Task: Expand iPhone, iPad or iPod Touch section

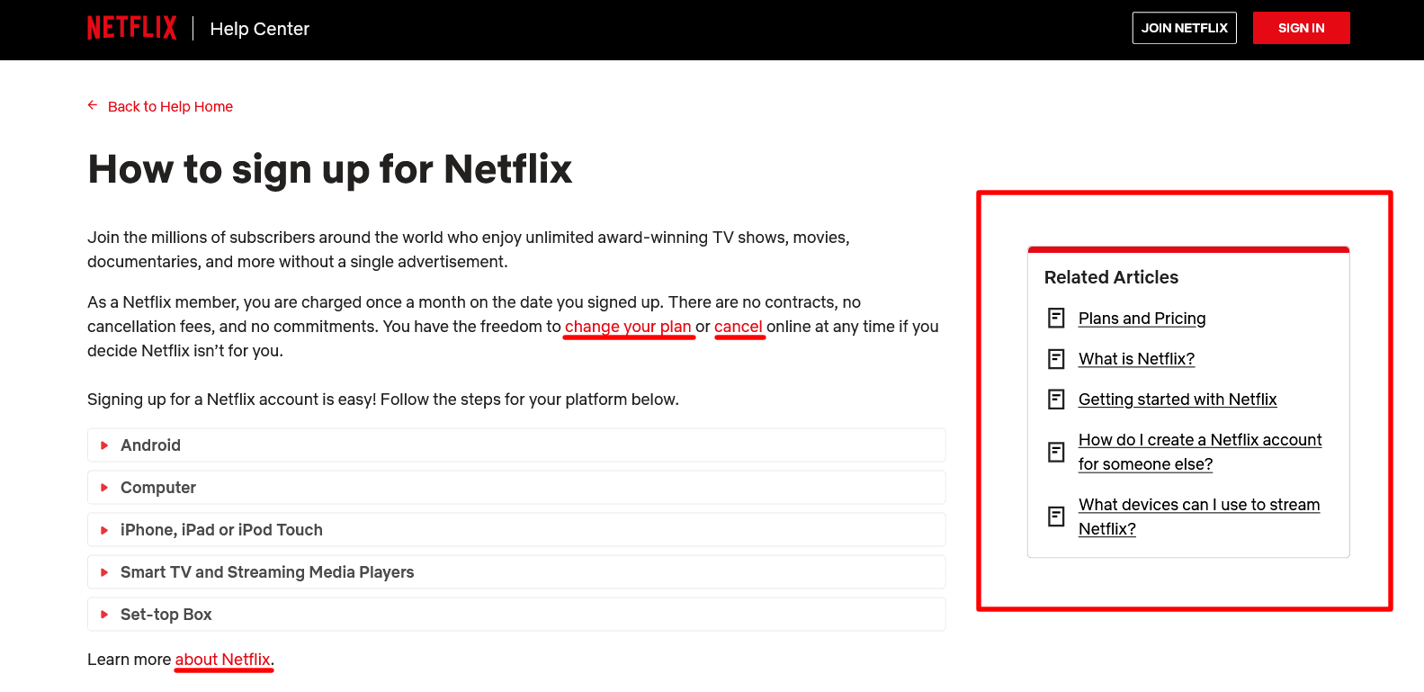Action: coord(221,530)
